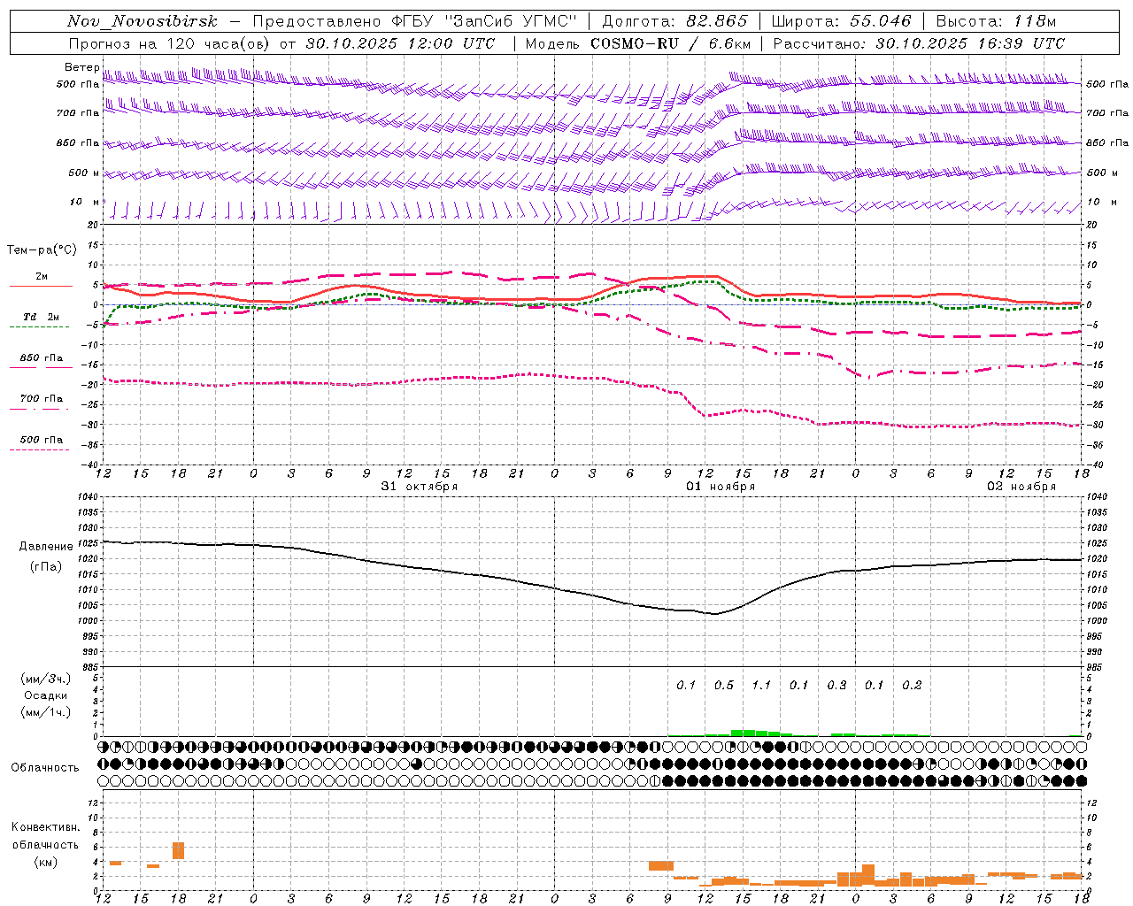Click the longitude value "82.865"

718,21
